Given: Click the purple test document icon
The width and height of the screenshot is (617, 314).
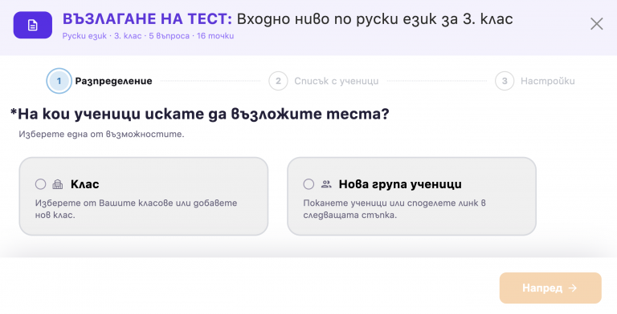Looking at the screenshot, I should 33,25.
